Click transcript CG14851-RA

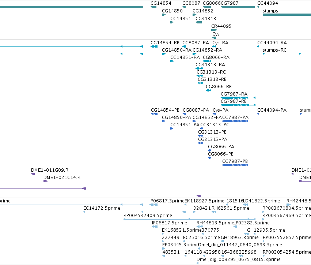point(172,61)
